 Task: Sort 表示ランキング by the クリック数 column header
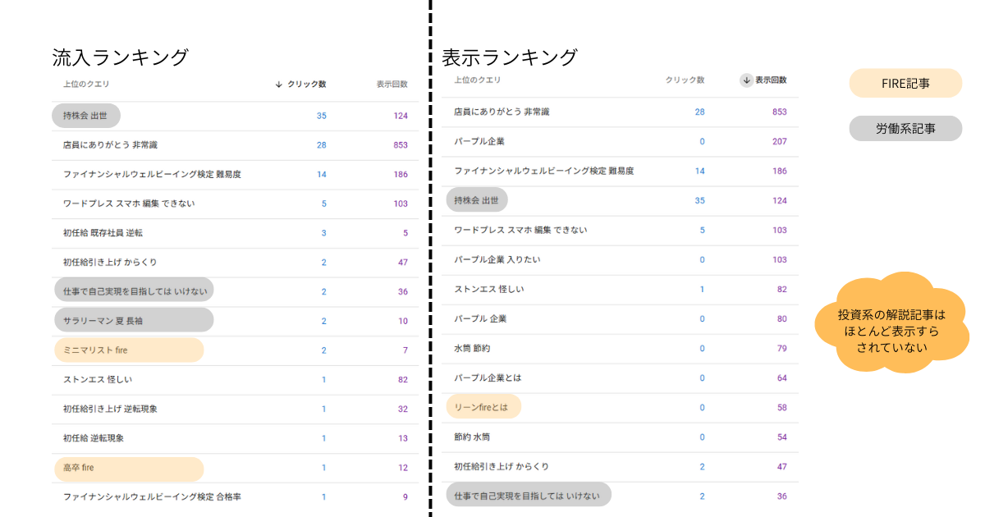[x=685, y=80]
